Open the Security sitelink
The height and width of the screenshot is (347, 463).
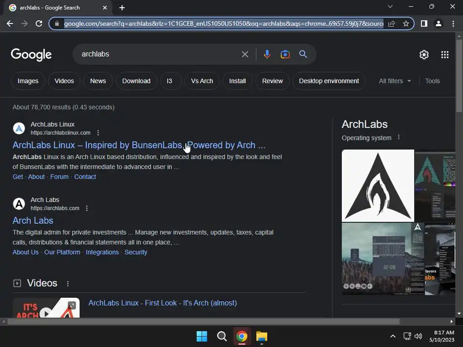[136, 252]
